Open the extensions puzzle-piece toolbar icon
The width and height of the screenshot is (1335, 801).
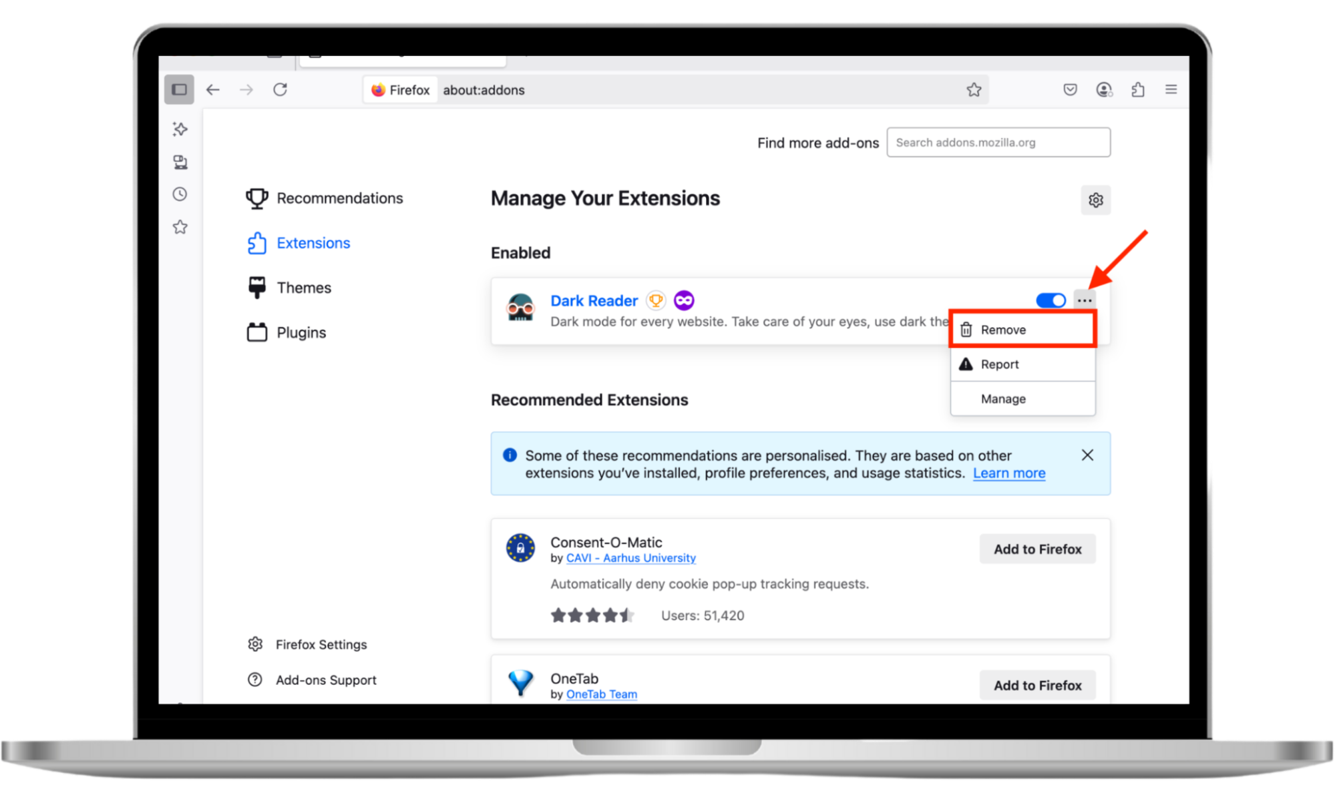tap(1138, 89)
